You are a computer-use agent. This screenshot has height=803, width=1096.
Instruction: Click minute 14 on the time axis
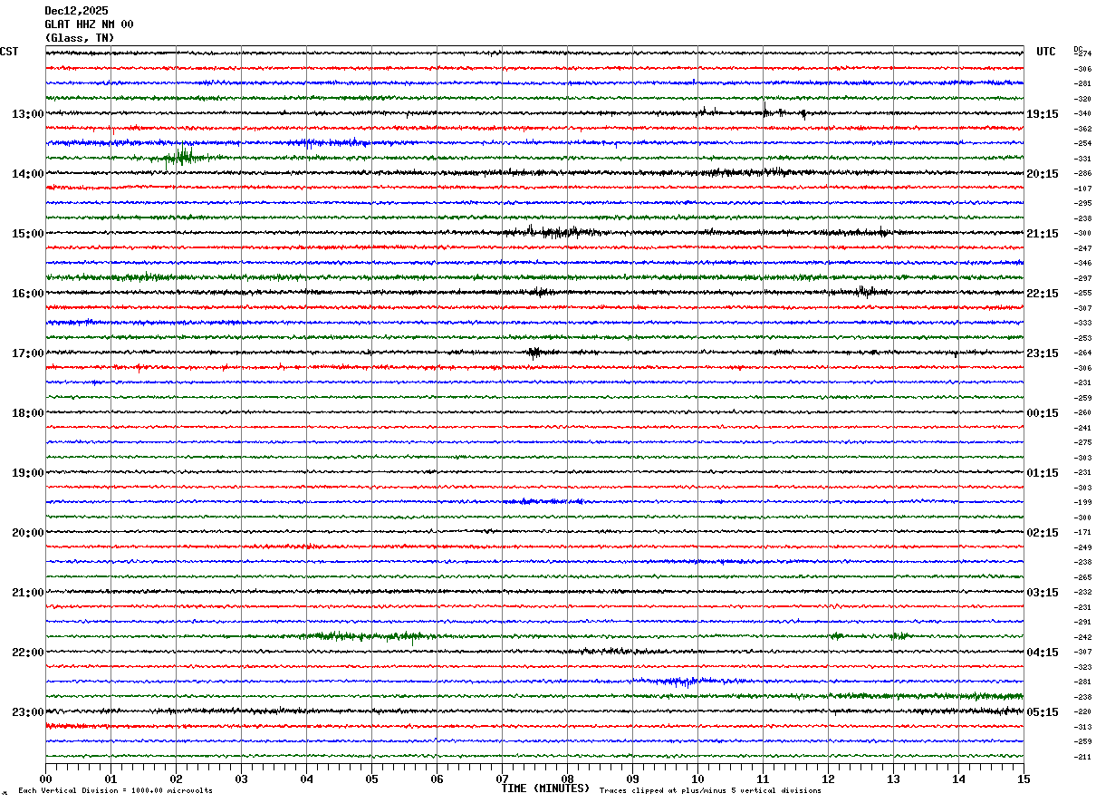[958, 779]
